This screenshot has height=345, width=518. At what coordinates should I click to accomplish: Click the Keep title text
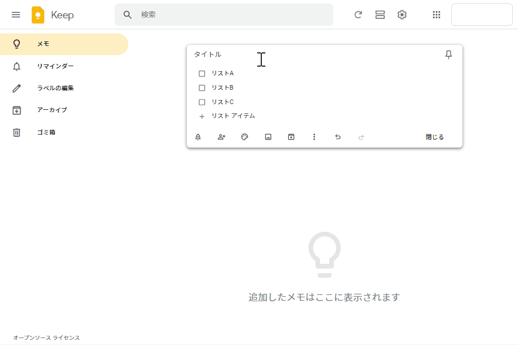click(x=62, y=15)
